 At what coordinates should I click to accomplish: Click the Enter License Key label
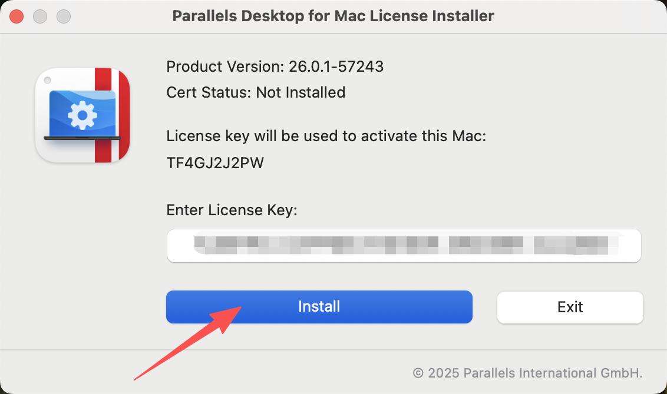click(x=232, y=210)
